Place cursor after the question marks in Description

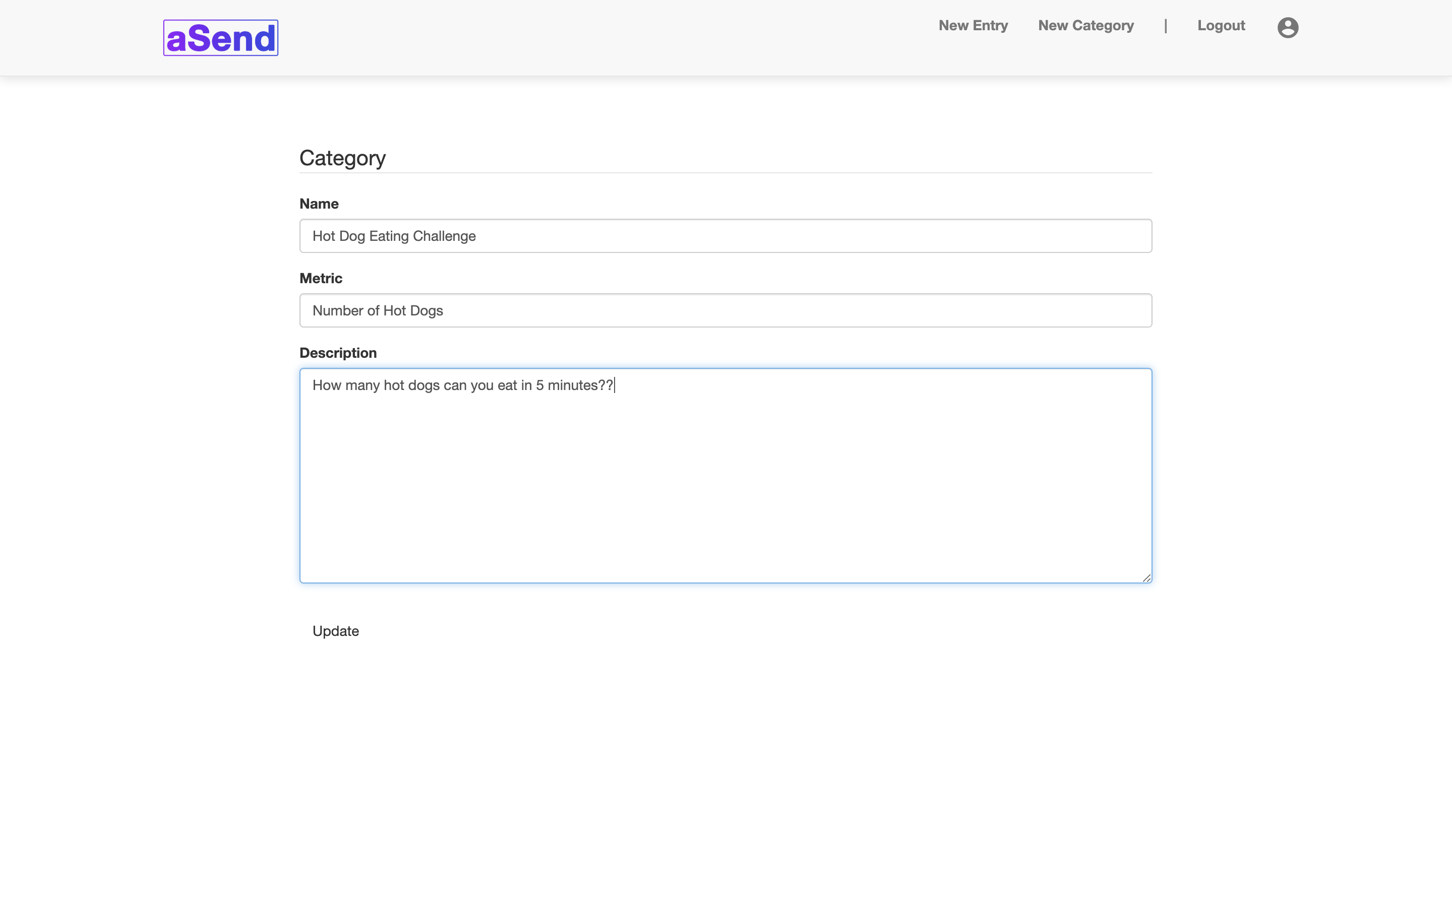click(615, 385)
